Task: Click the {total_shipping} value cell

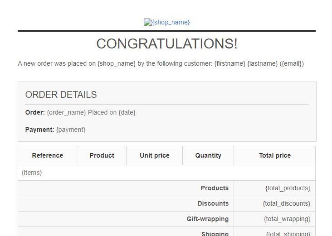Action: [288, 233]
